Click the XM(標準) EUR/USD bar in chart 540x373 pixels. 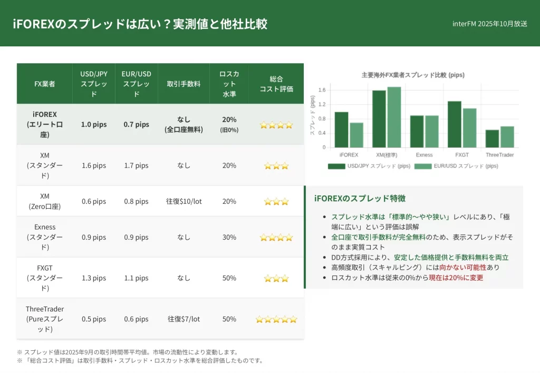coord(394,117)
